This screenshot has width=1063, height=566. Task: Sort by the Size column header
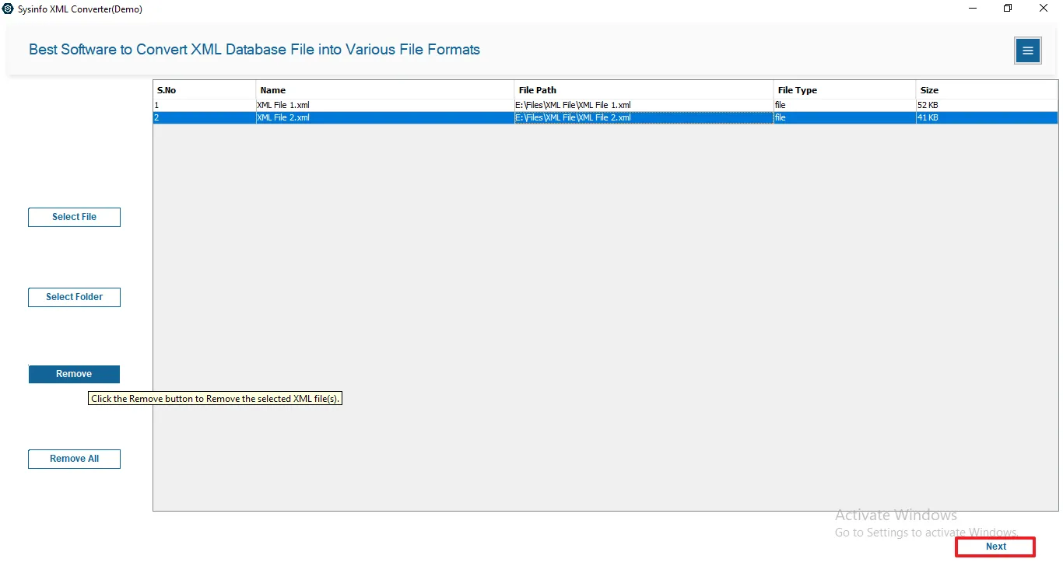(986, 90)
